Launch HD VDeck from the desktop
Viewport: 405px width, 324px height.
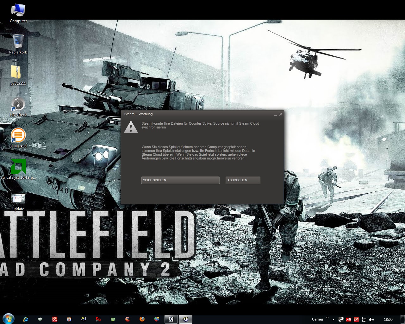[x=18, y=104]
